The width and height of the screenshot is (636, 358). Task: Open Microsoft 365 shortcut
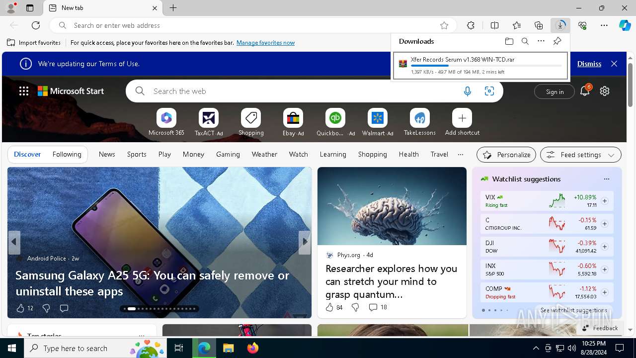[166, 122]
